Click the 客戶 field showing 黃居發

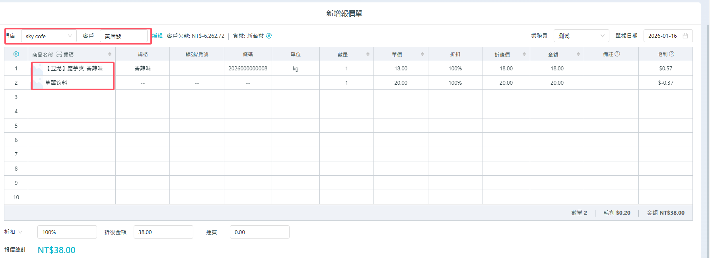tap(123, 36)
